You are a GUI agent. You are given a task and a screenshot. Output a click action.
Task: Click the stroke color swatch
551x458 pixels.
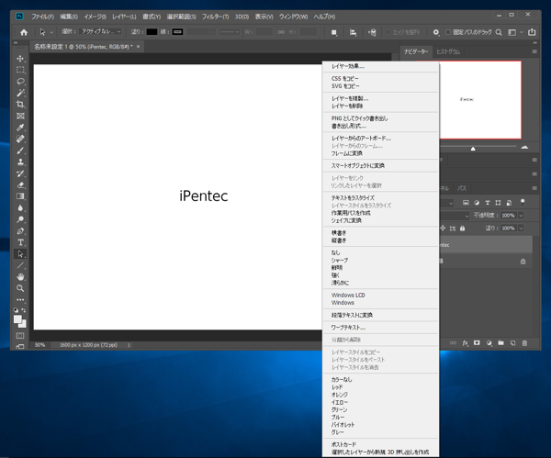click(177, 31)
